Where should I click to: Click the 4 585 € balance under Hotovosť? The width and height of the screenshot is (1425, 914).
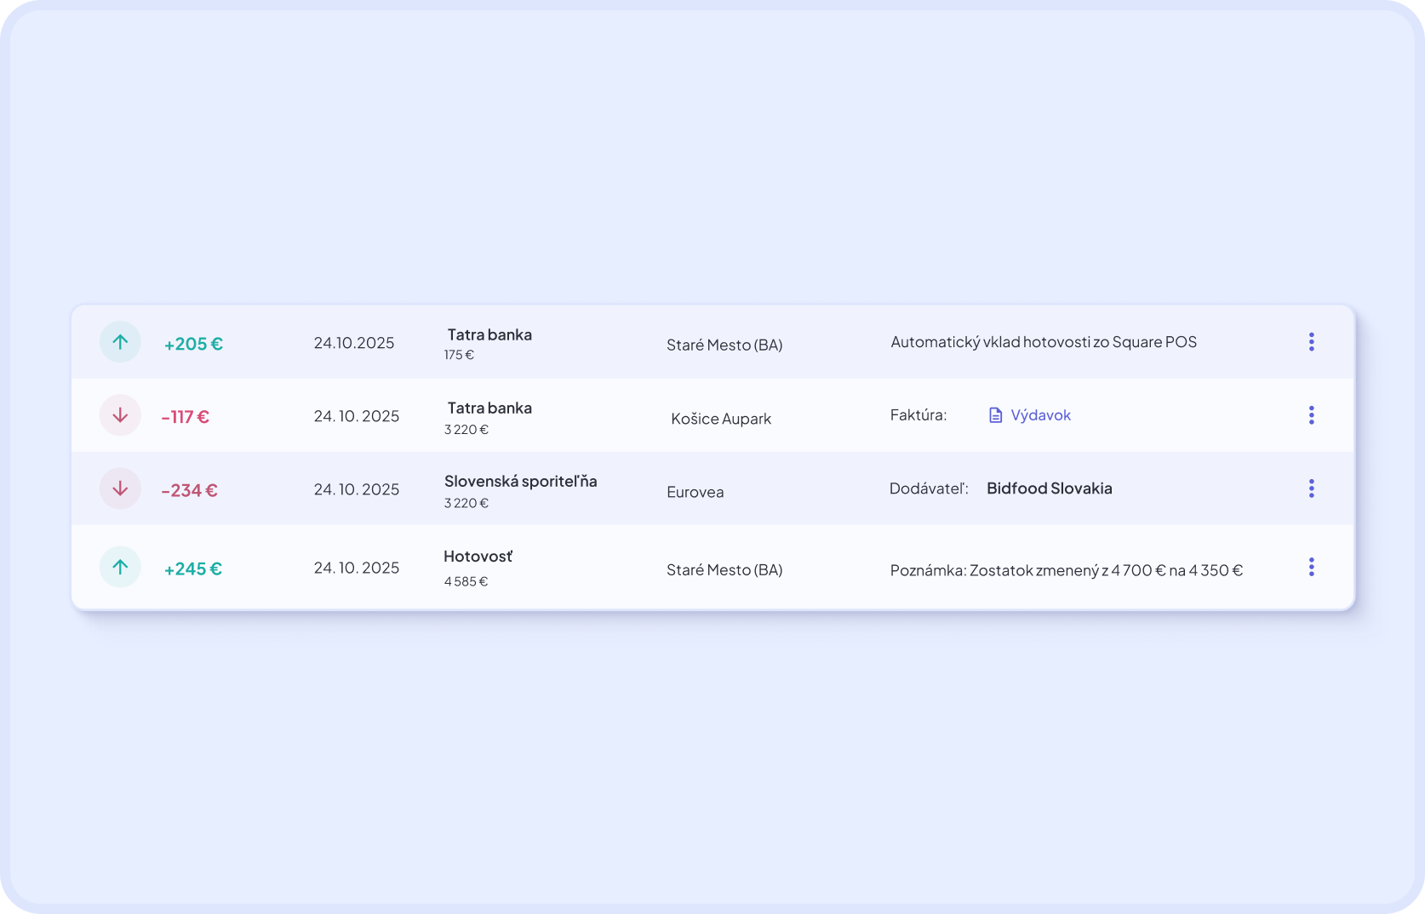click(x=466, y=581)
